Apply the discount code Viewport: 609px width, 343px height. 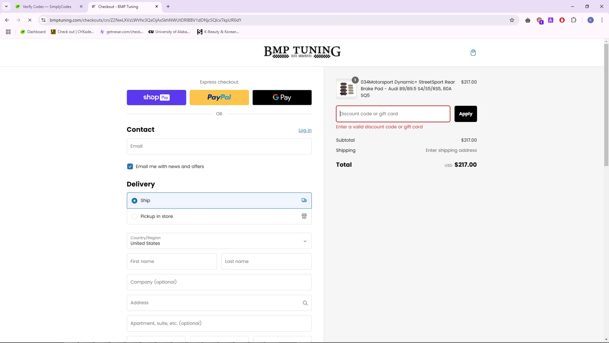pyautogui.click(x=466, y=114)
